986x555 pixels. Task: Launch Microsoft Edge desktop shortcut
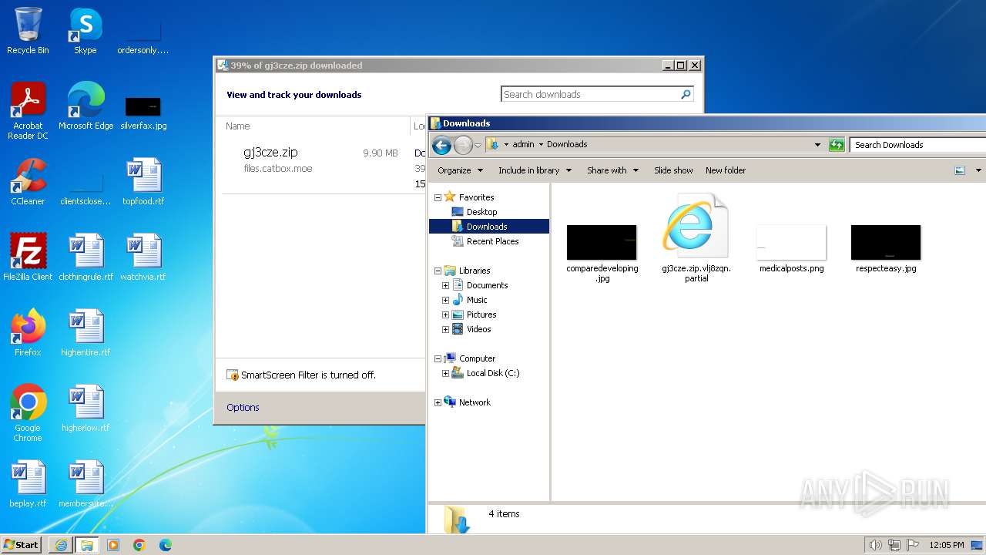click(86, 106)
